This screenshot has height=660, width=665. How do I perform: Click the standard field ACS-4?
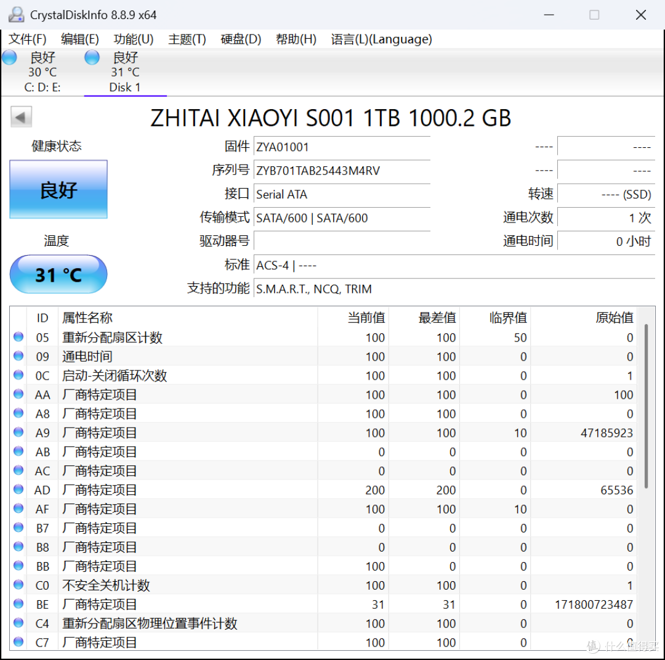[x=454, y=265]
